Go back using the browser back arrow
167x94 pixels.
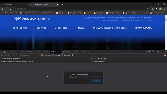click(x=3, y=9)
